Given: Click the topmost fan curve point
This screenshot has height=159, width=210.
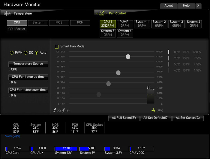Looking at the screenshot, I should click(128, 57).
